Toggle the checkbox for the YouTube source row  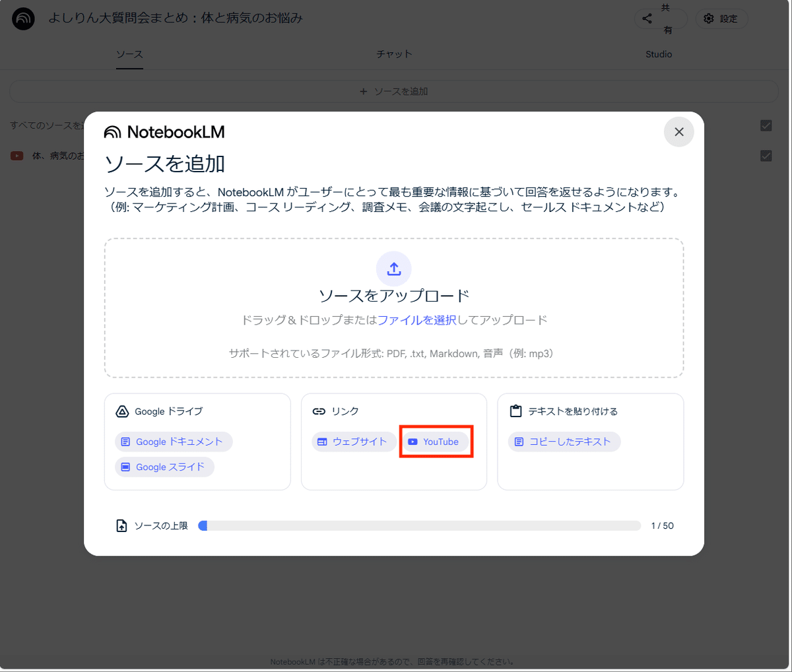(x=766, y=156)
